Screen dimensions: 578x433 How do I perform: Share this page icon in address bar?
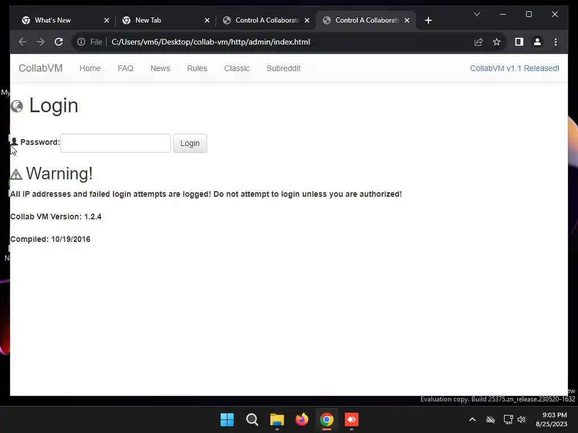click(x=479, y=42)
